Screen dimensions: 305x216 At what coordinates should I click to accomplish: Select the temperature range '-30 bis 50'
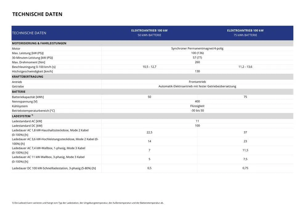(197, 110)
